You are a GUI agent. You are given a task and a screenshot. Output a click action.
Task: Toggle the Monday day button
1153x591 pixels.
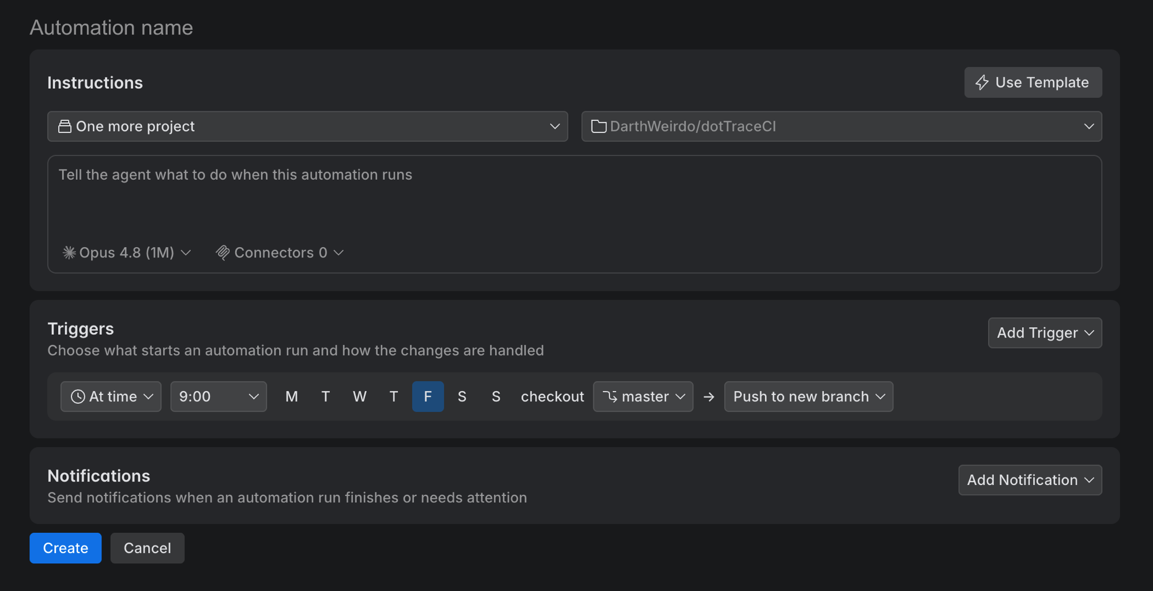click(292, 396)
